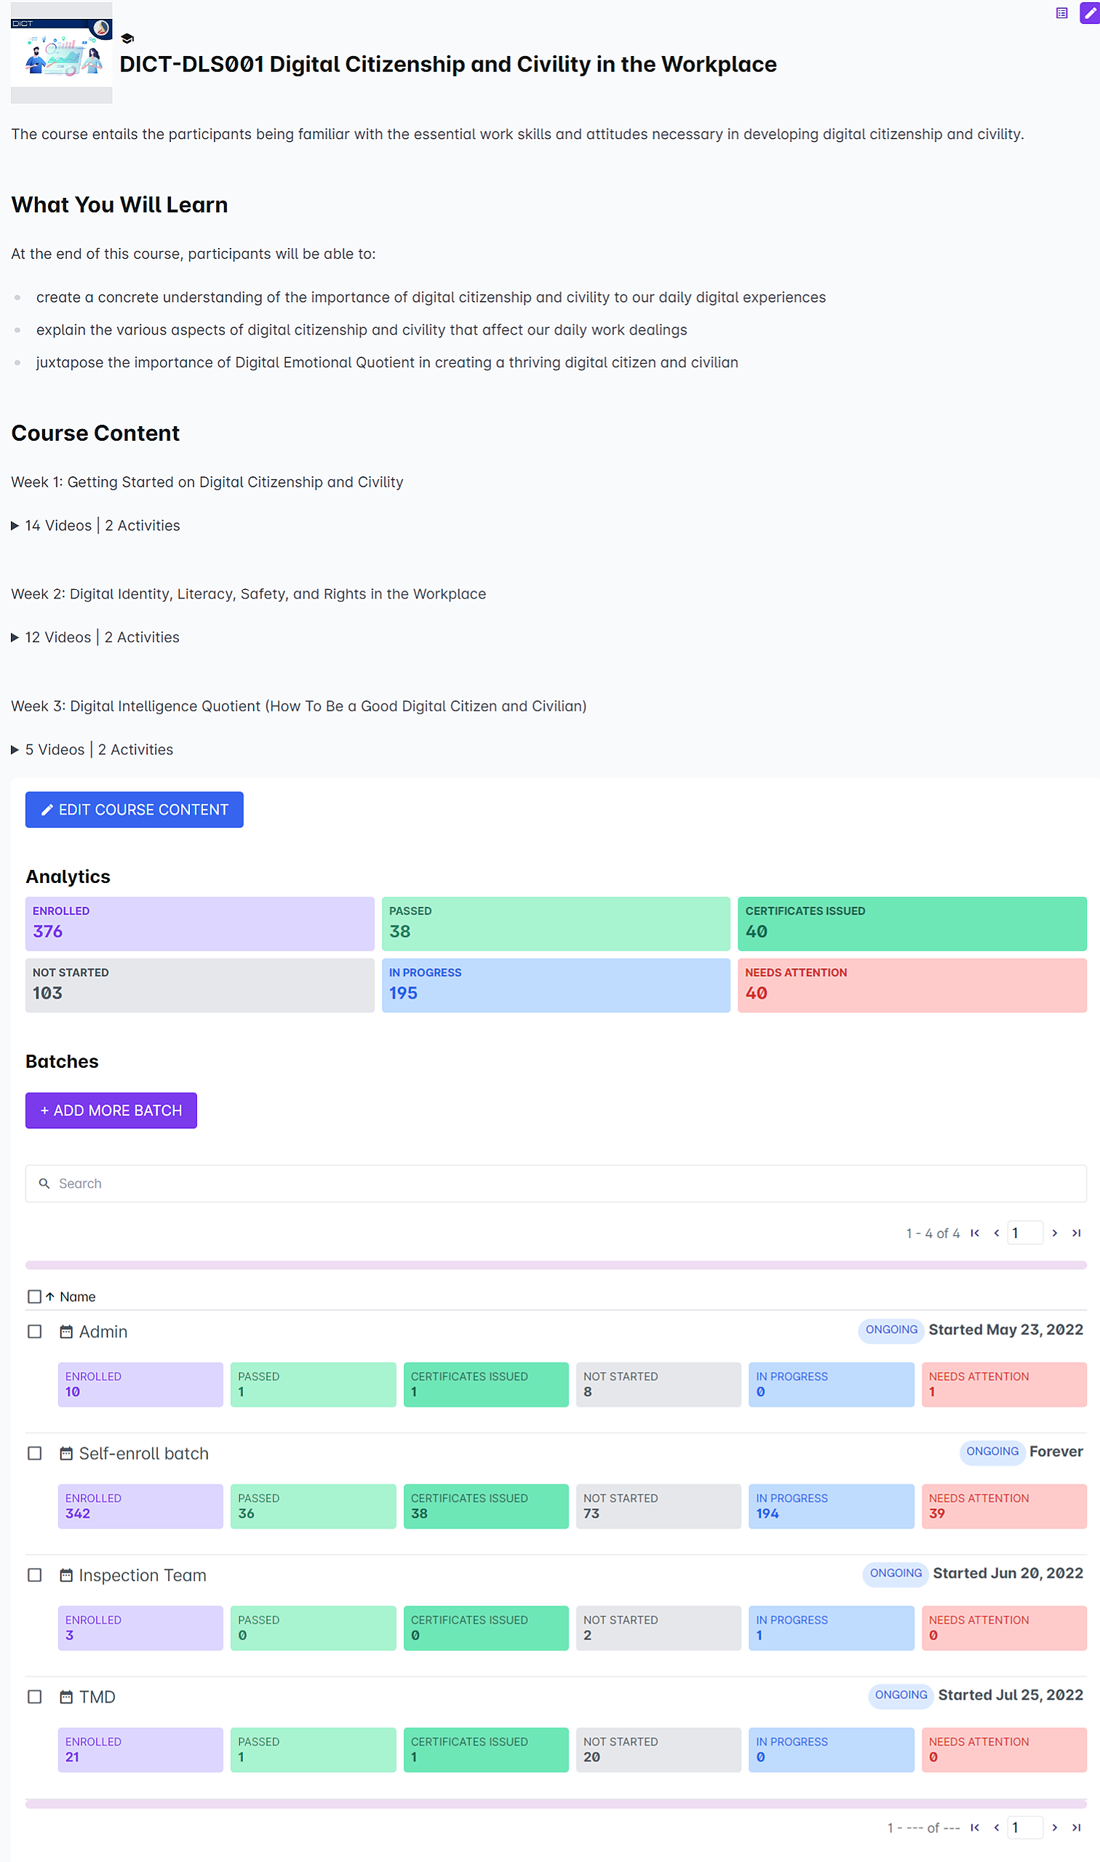This screenshot has width=1100, height=1862.
Task: Open the list view icon in the header
Action: [x=1061, y=12]
